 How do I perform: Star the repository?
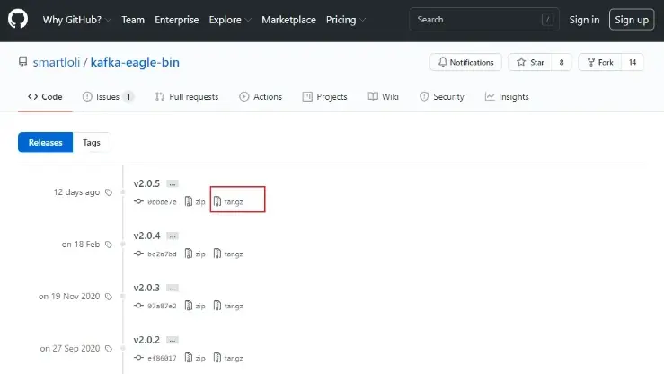tap(529, 62)
